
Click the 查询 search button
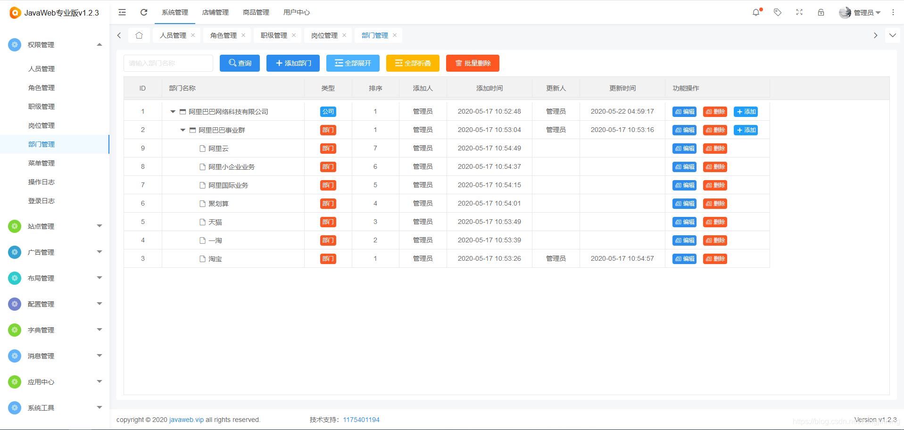tap(240, 63)
